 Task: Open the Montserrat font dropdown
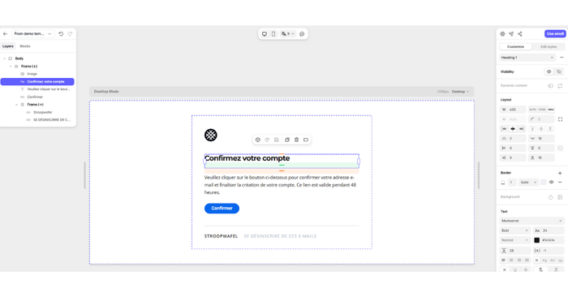(x=531, y=221)
